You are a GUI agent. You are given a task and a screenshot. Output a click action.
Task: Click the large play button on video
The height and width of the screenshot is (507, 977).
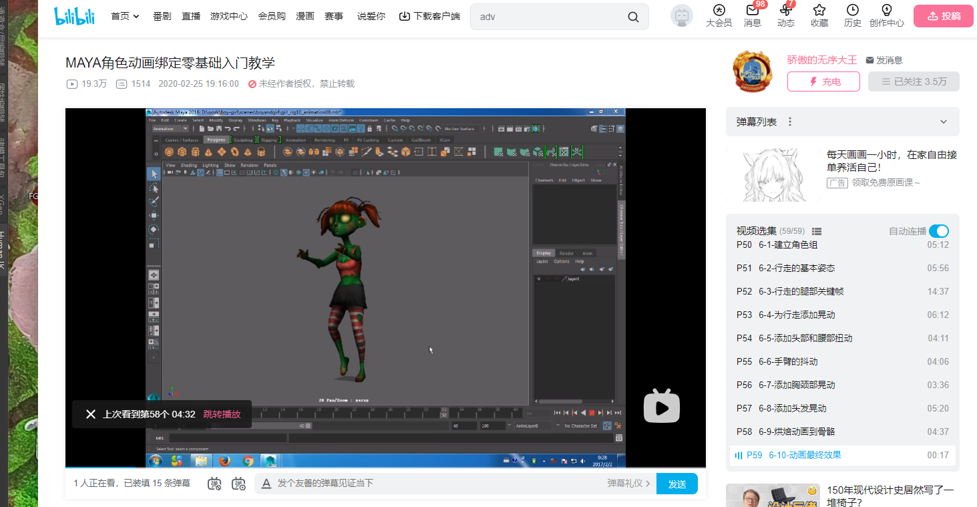tap(661, 406)
